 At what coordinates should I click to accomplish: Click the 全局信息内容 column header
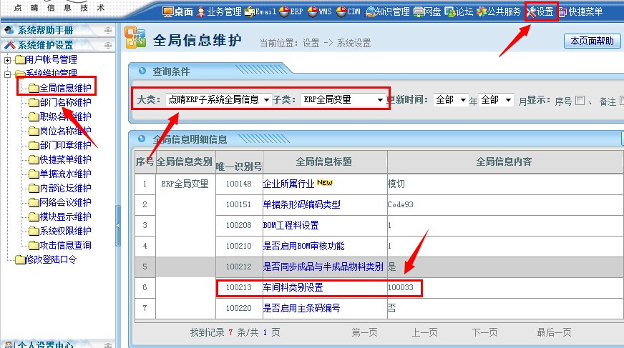[504, 161]
